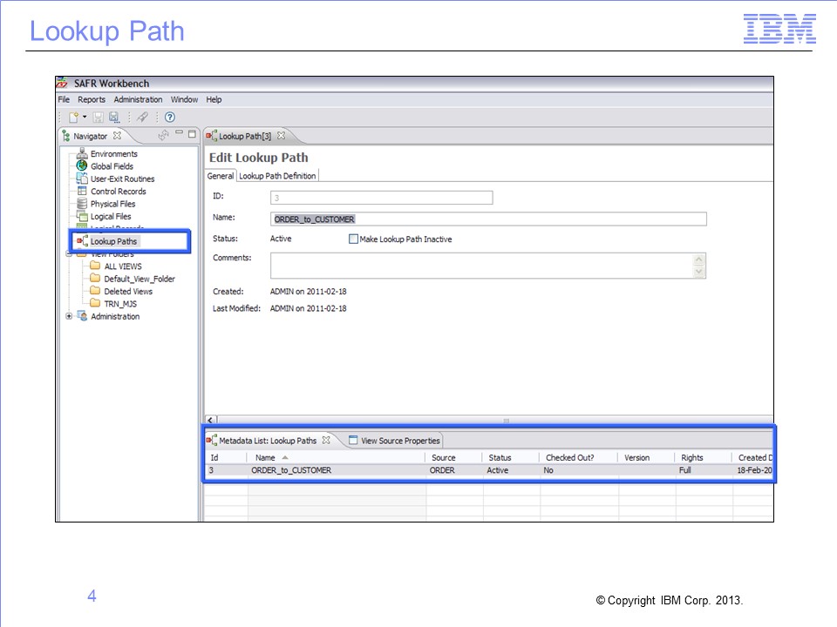Expand the Administration tree node

point(69,316)
